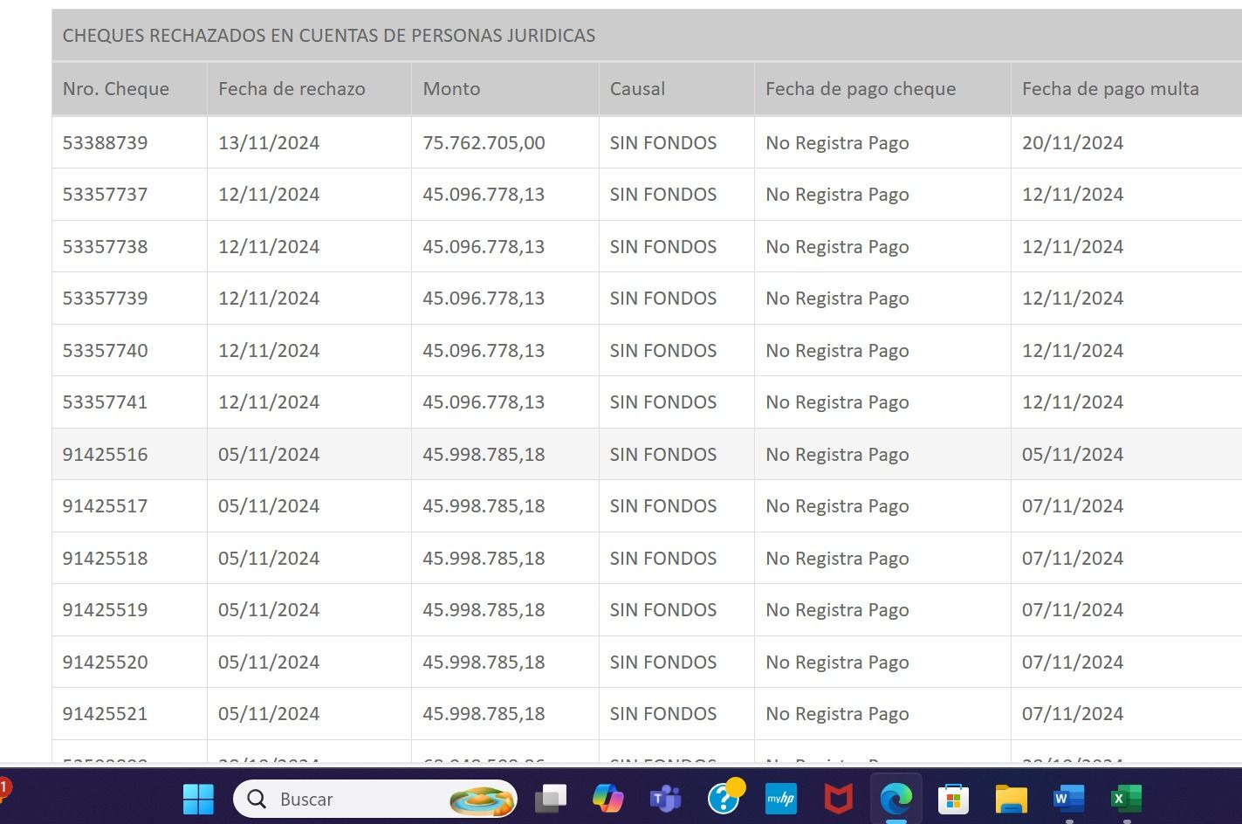Screen dimensions: 1242x824
Task: Select cheque number 91425516
Action: [106, 454]
